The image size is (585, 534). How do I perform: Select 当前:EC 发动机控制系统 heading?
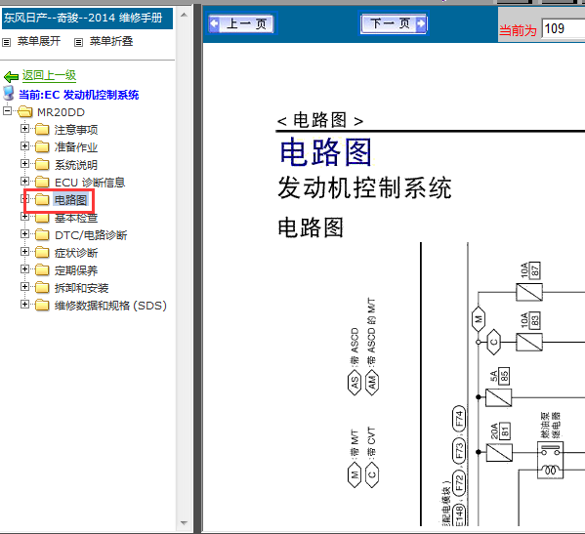(x=79, y=95)
